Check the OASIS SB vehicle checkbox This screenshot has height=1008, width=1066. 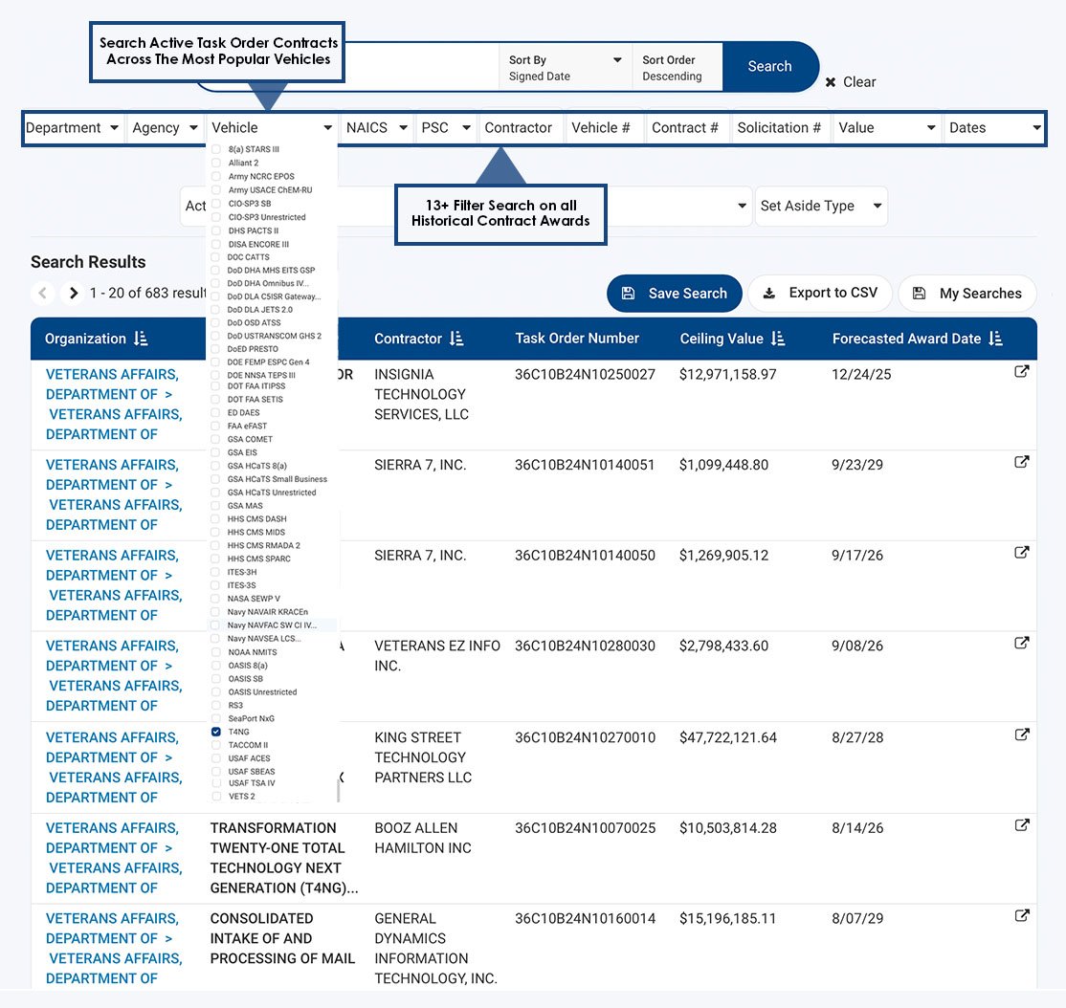coord(217,679)
